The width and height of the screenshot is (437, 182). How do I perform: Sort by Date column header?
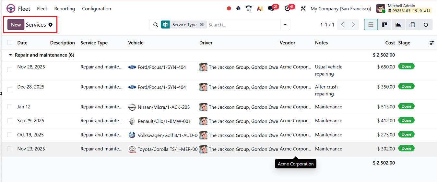(x=22, y=43)
